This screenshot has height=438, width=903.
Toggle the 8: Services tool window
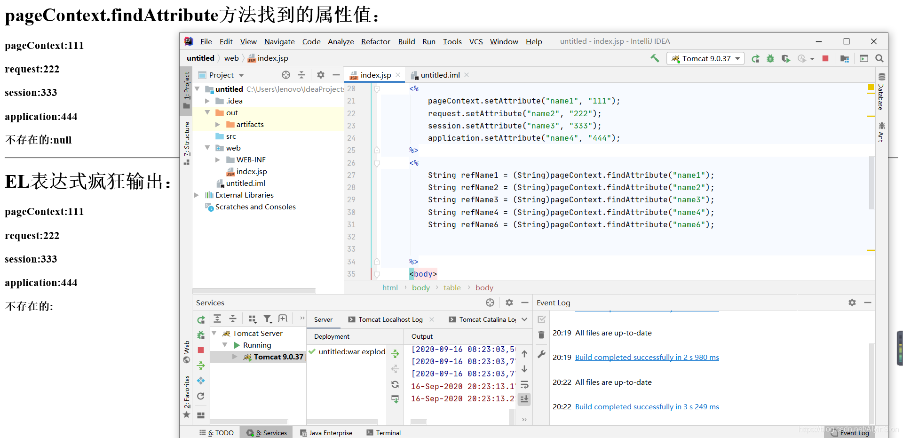[x=267, y=433]
